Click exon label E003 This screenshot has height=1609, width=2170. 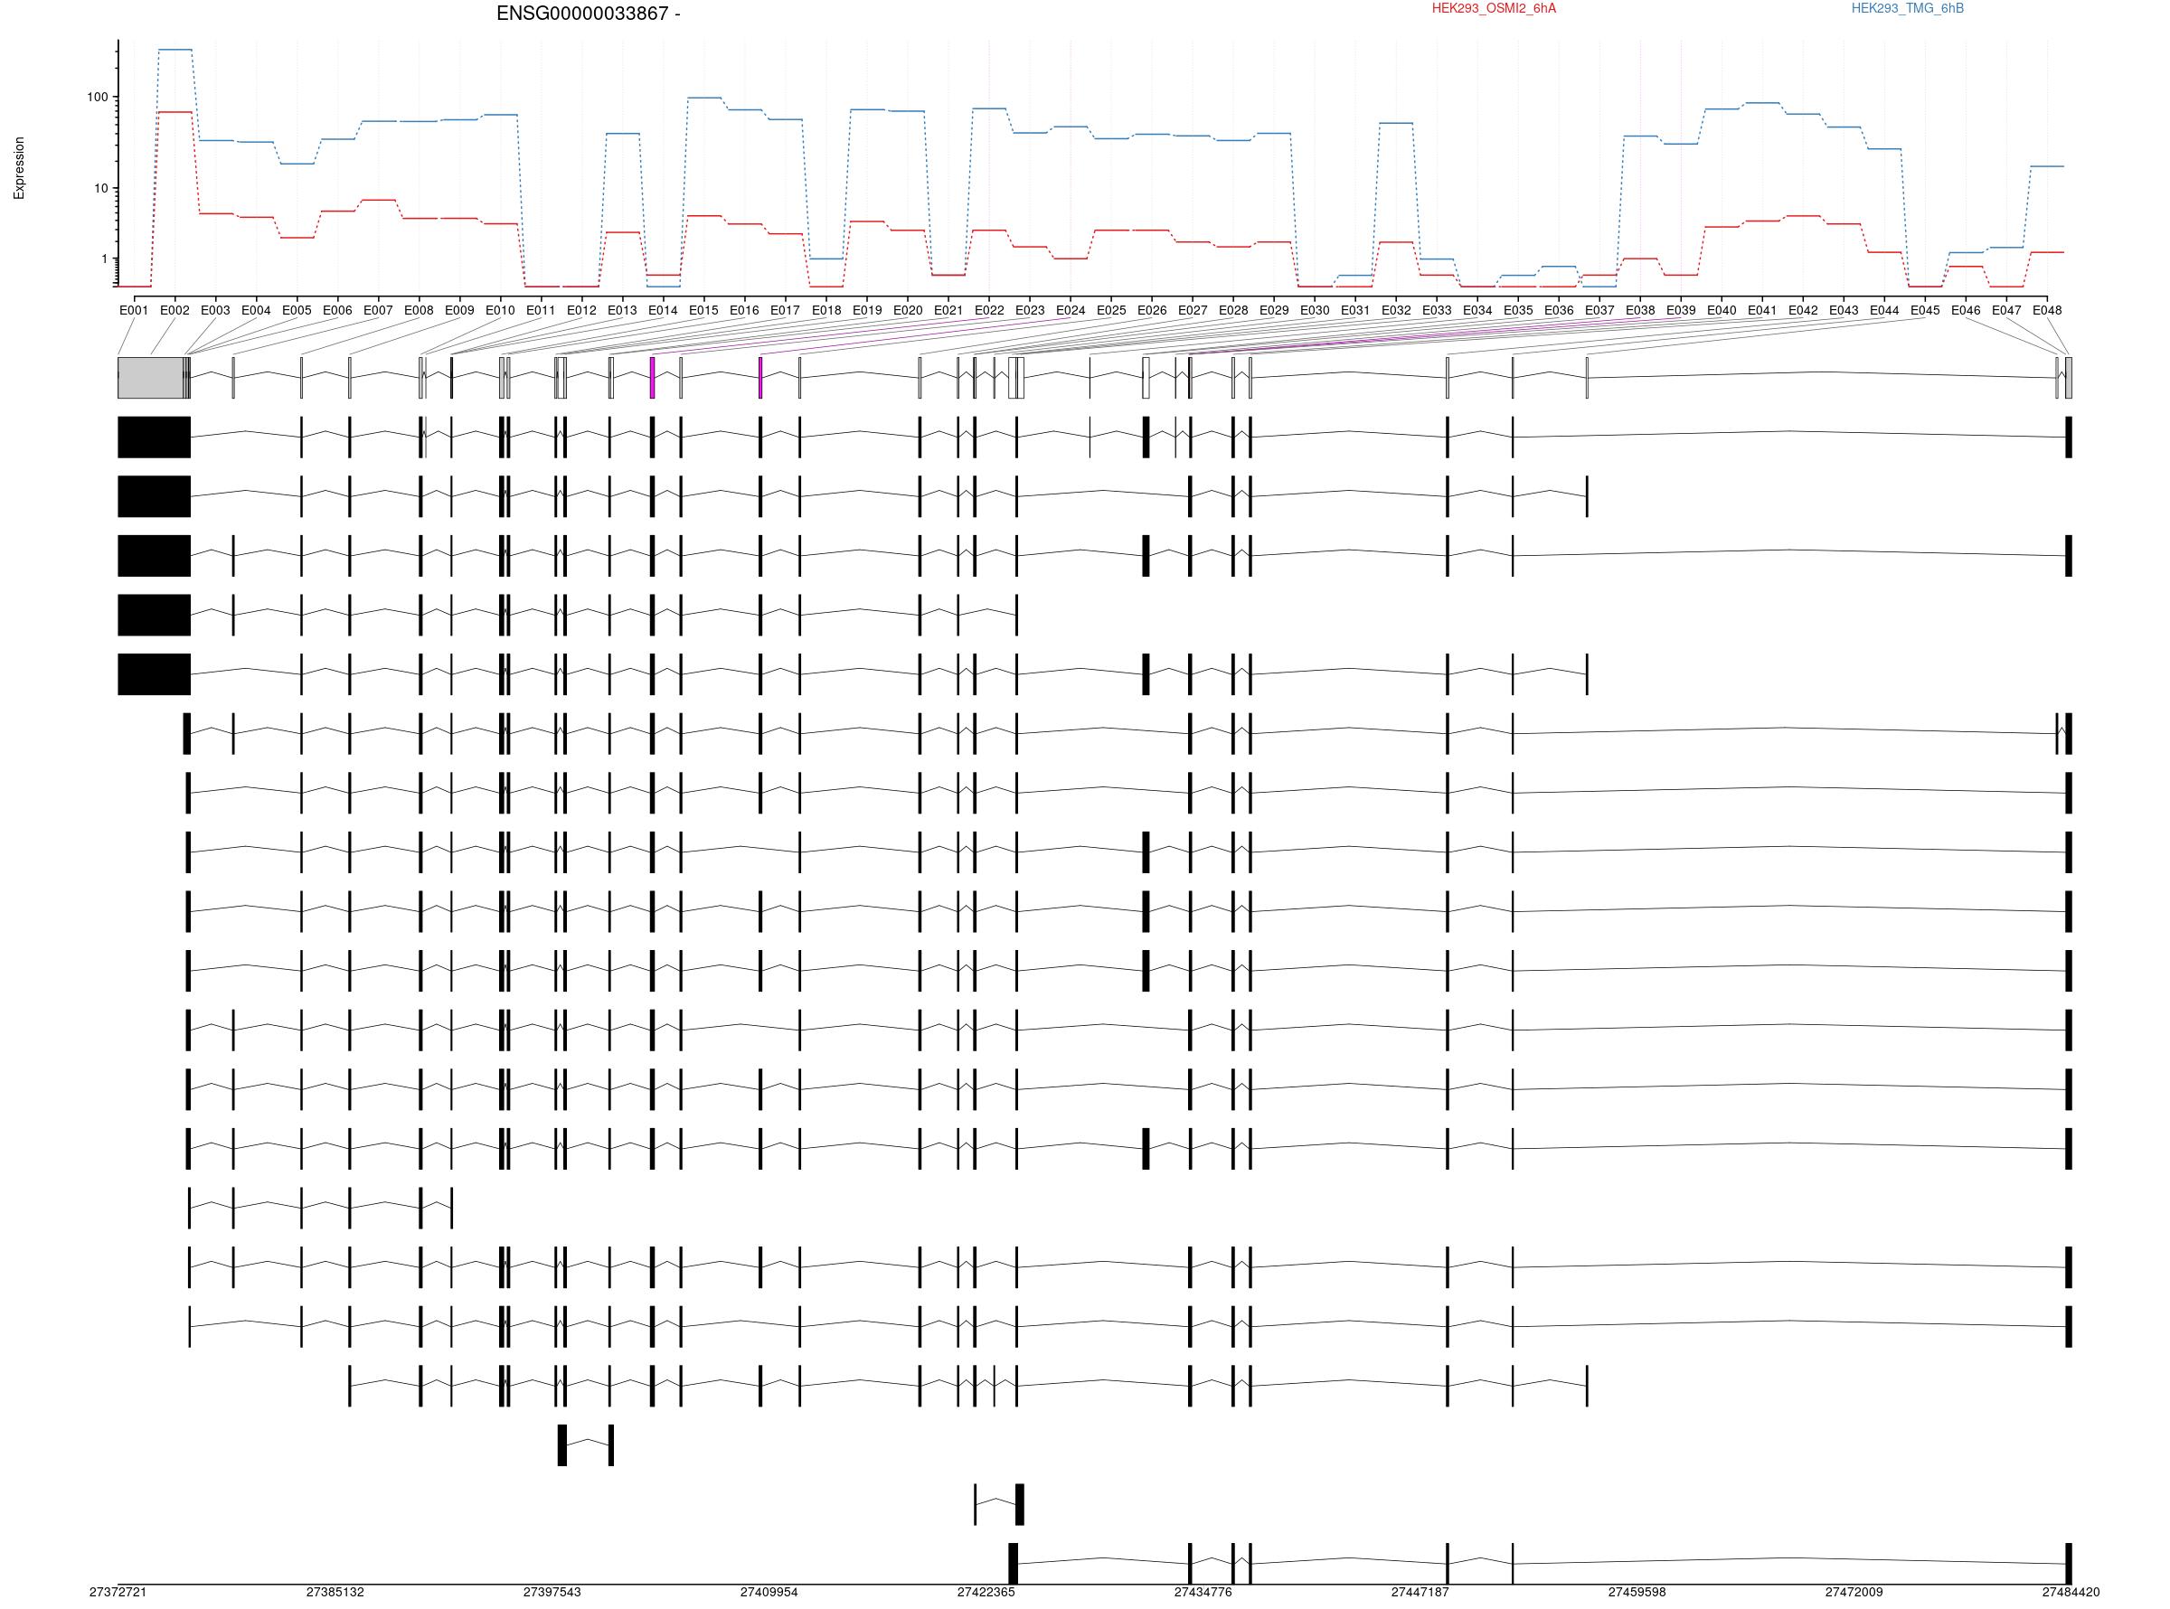point(215,311)
